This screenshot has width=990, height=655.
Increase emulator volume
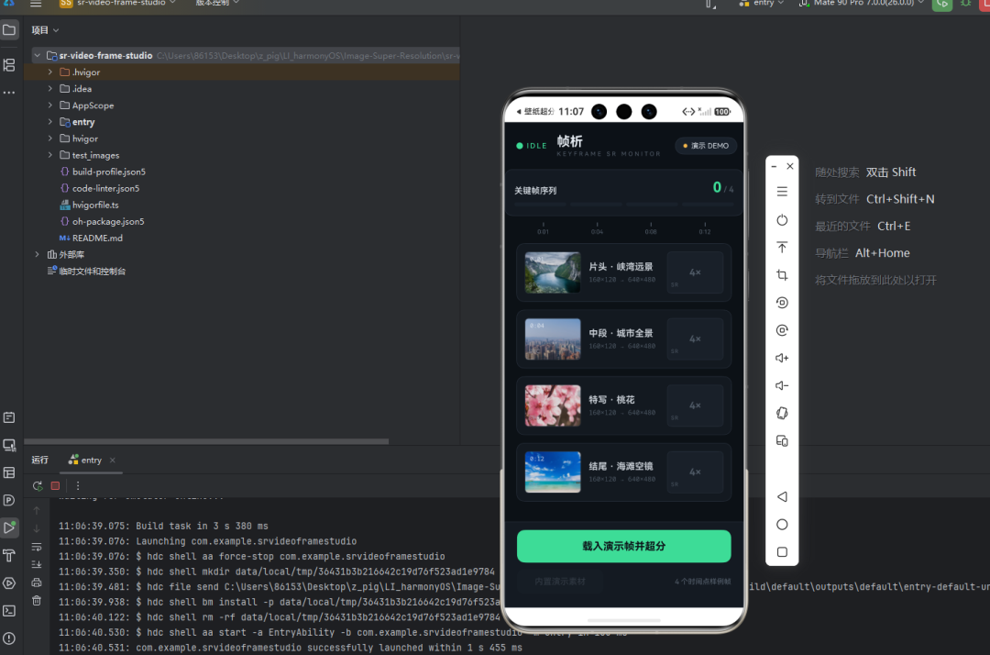coord(782,358)
